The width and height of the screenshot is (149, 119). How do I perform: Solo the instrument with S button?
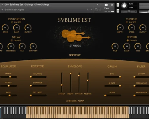118,5
